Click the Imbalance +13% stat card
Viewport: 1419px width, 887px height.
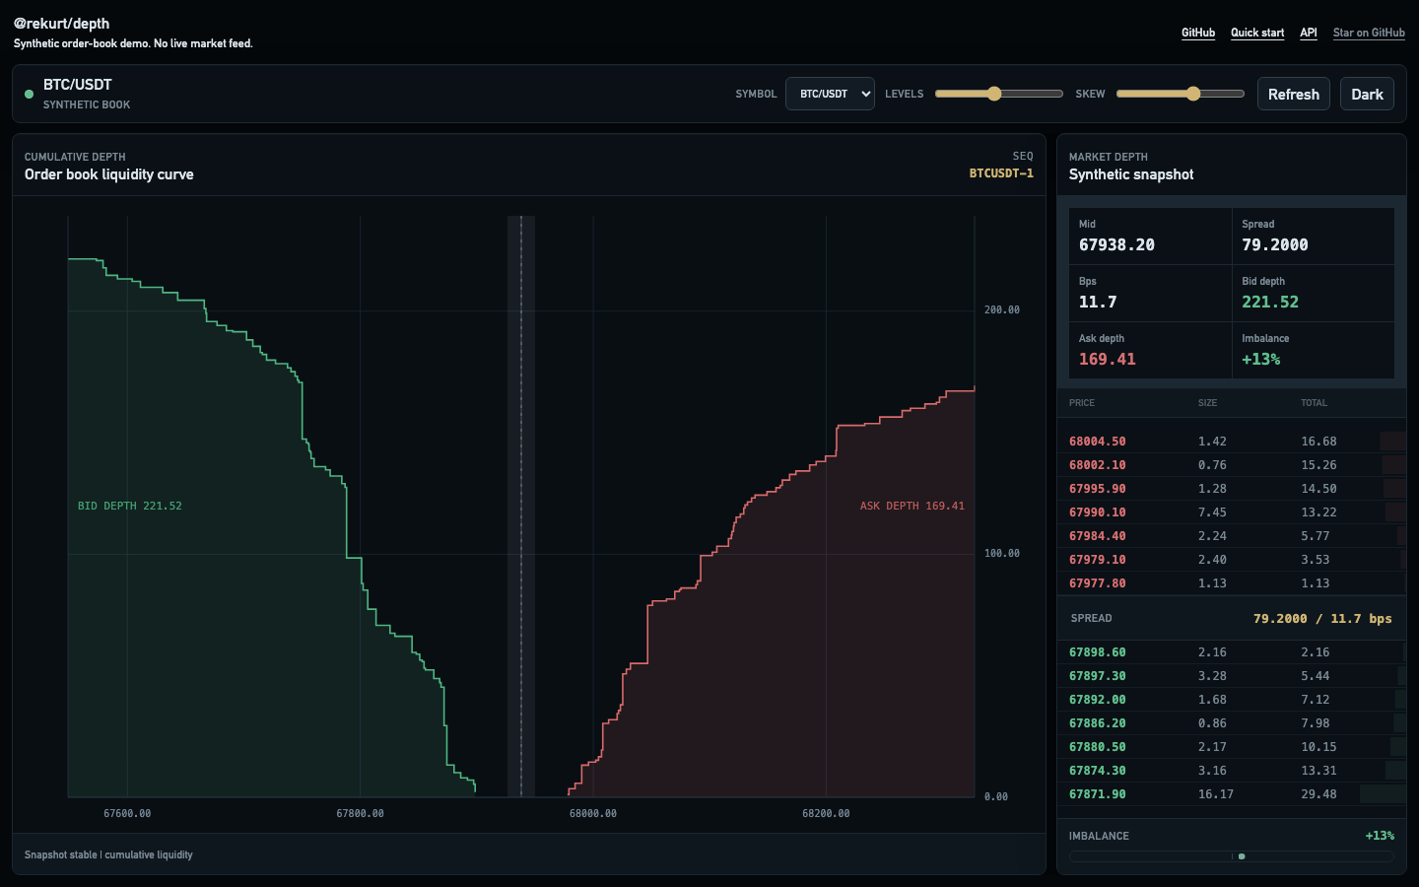(1313, 350)
